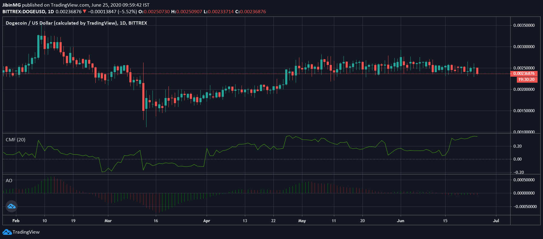Click the May date label on time axis
This screenshot has width=543, height=239.
pos(302,221)
